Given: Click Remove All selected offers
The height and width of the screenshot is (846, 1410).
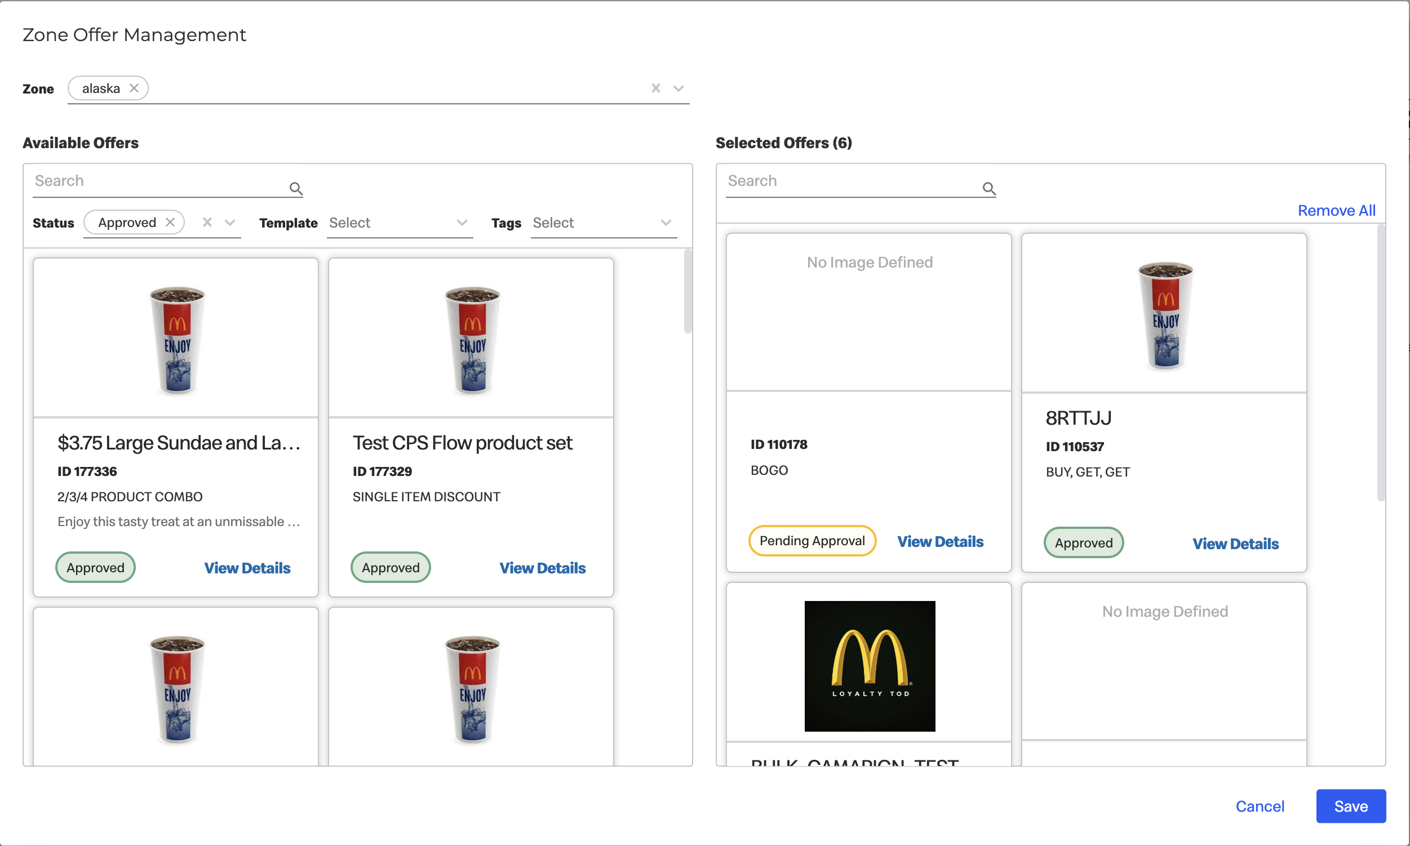Looking at the screenshot, I should (x=1336, y=210).
